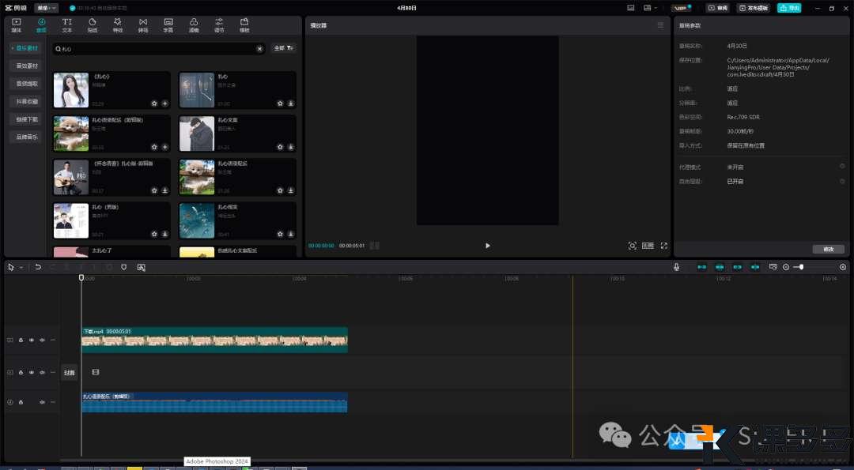Click the marker shield icon in timeline toolbar
854x470 pixels.
coord(124,267)
